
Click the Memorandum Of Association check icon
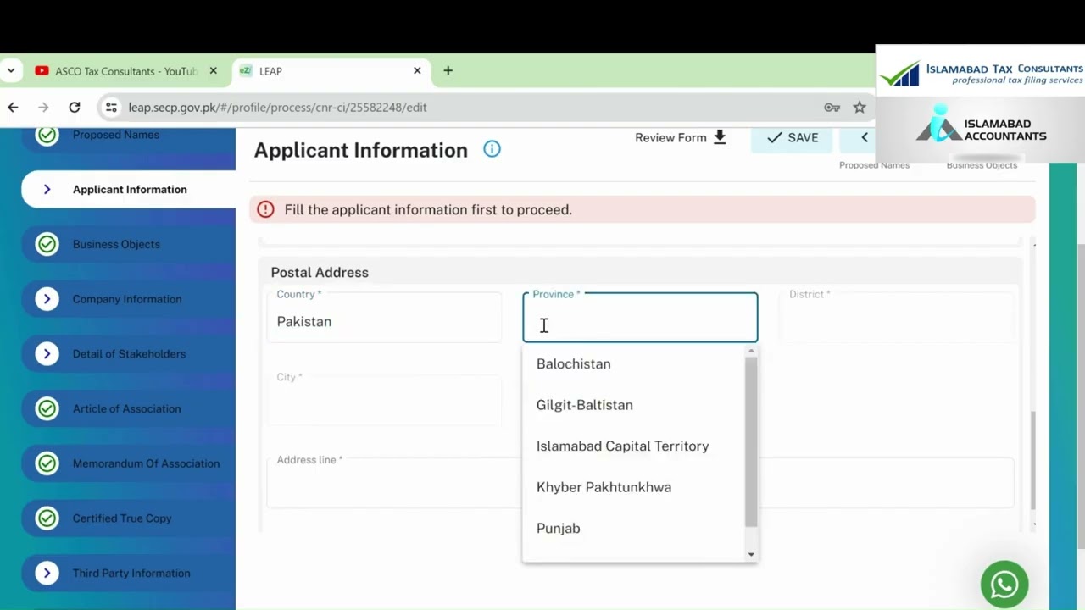point(47,463)
